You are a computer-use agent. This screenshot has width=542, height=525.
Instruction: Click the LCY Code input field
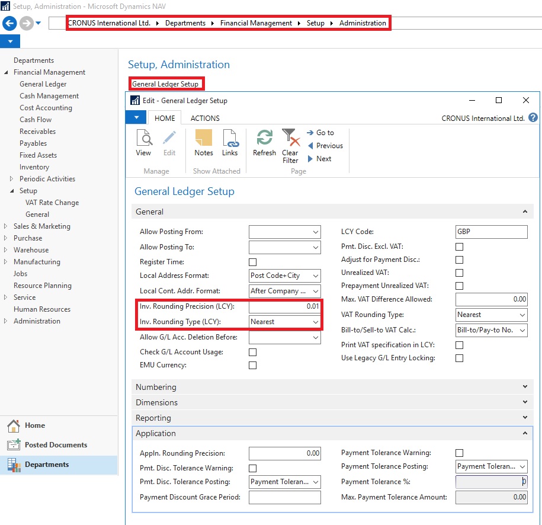coord(491,232)
